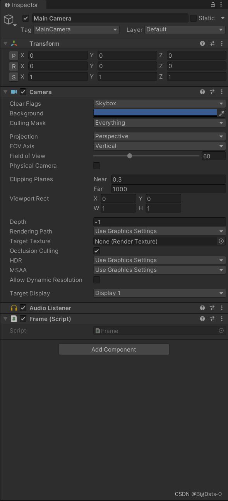Open Audio Listener help icon
This screenshot has width=228, height=501.
[202, 308]
